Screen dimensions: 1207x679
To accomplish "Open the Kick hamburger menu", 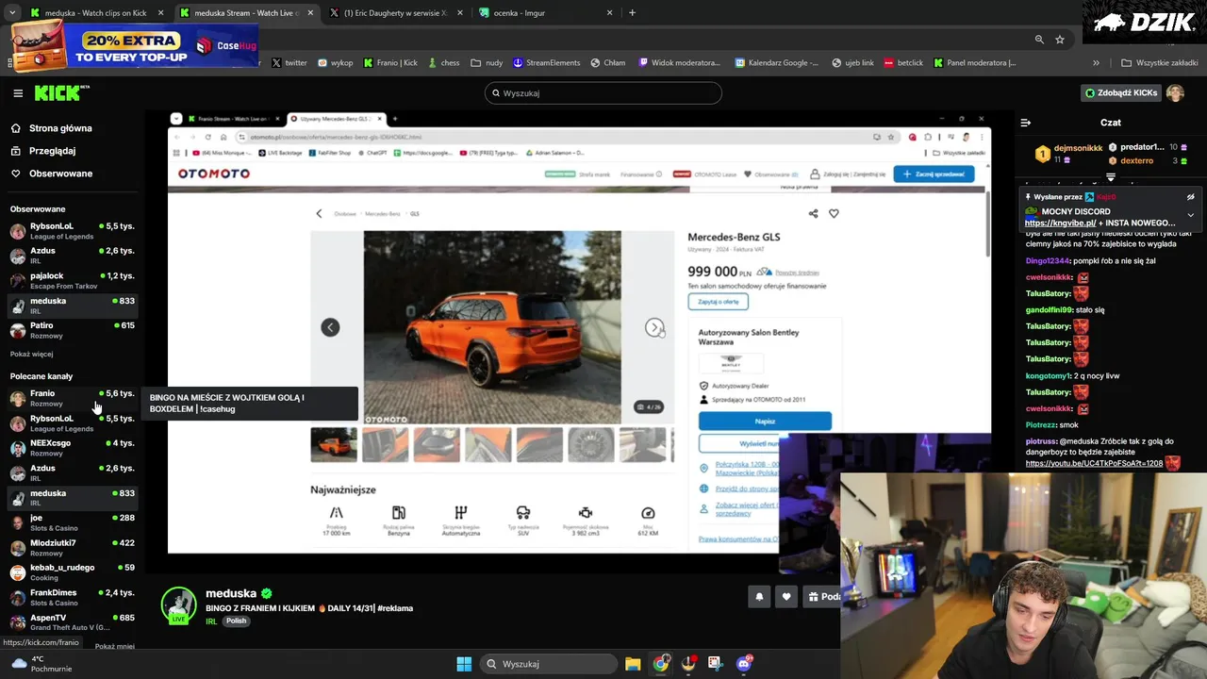I will click(x=18, y=93).
